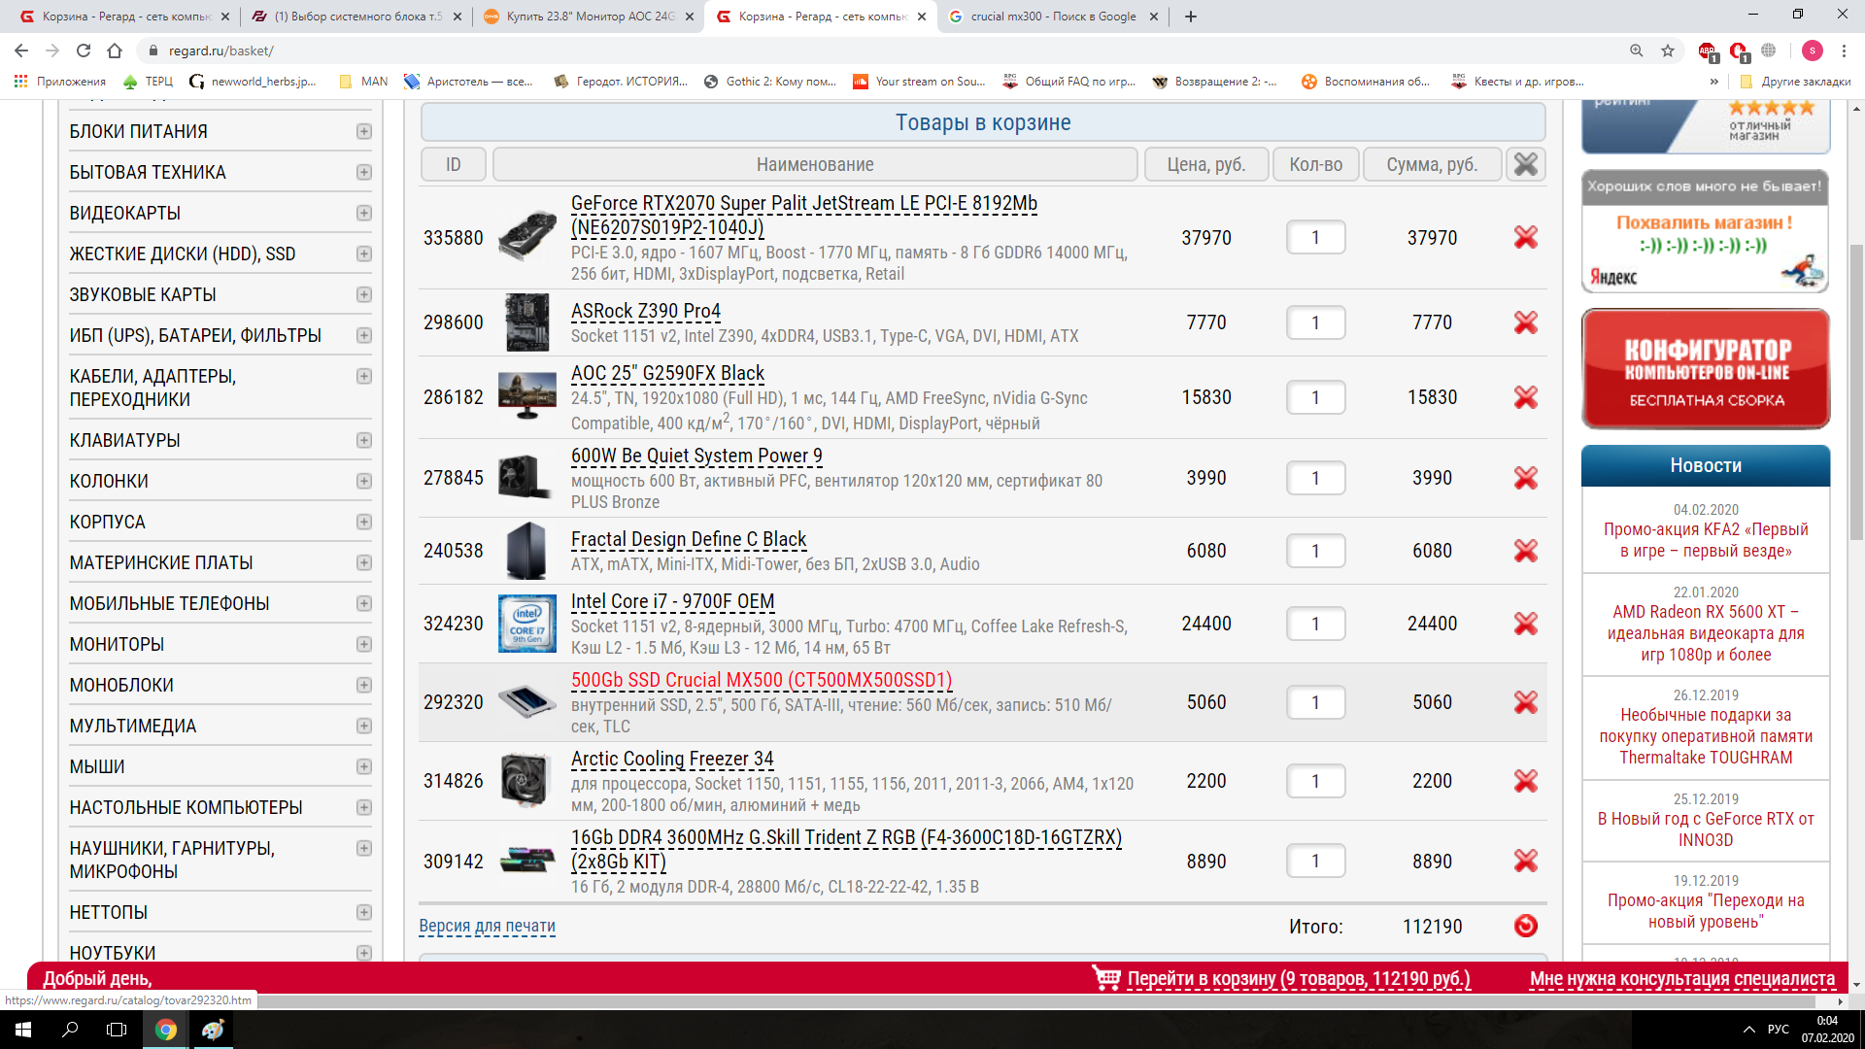Click the red refresh icon next to Итого
1865x1049 pixels.
click(1525, 926)
